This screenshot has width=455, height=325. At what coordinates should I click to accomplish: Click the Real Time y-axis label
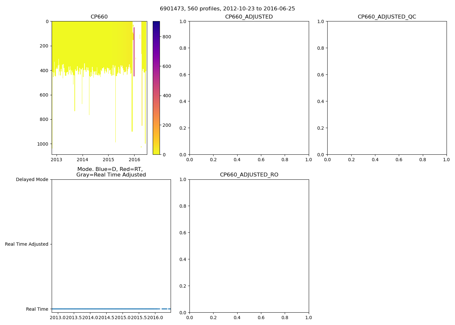[x=37, y=309]
